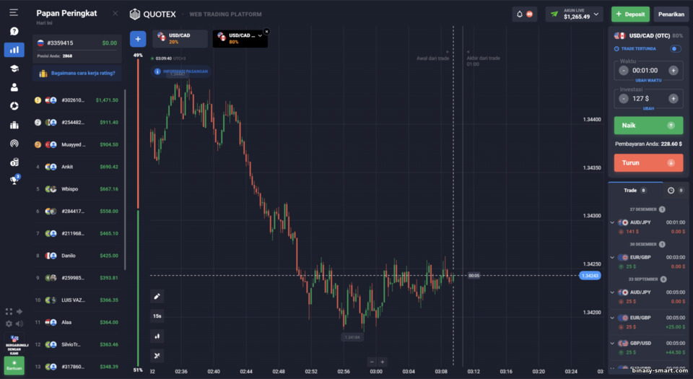Increase Investasi amount with plus button

673,99
